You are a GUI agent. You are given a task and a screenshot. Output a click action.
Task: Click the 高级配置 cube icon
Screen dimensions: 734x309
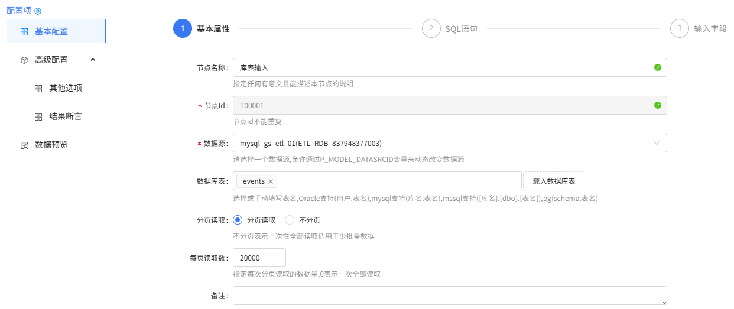(24, 60)
